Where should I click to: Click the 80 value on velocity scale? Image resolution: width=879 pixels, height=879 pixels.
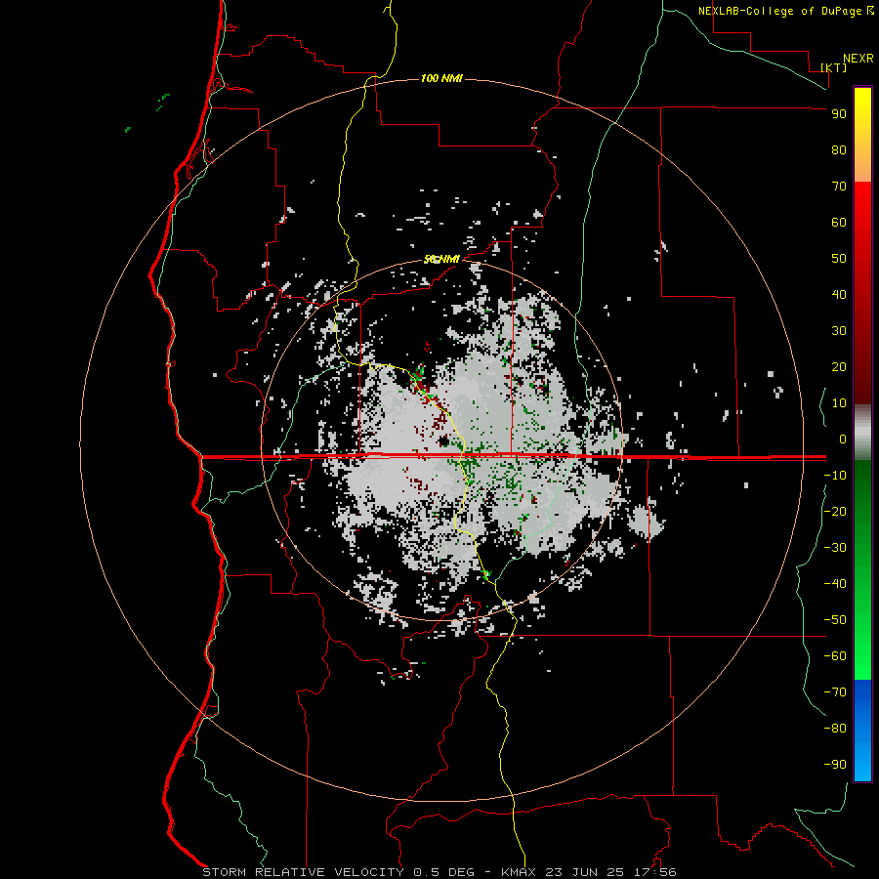point(839,149)
